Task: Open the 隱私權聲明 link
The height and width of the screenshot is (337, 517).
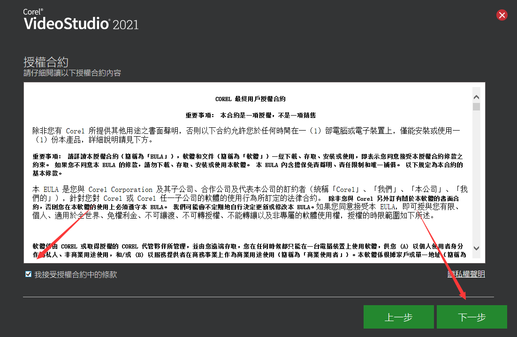Action: 466,274
